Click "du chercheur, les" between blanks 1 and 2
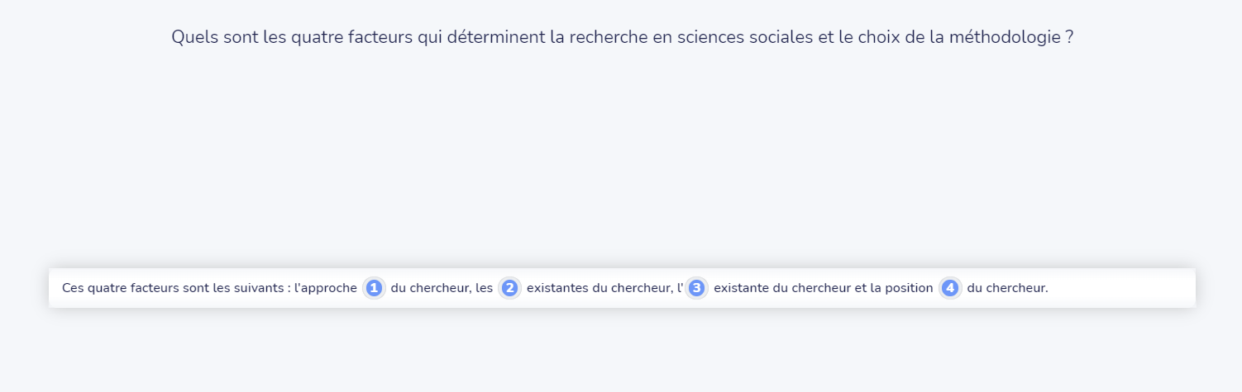This screenshot has height=392, width=1242. pos(442,288)
